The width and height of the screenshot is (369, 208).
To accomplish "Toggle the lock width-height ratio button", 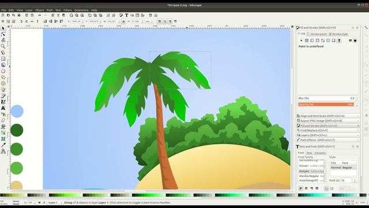I will click(123, 21).
